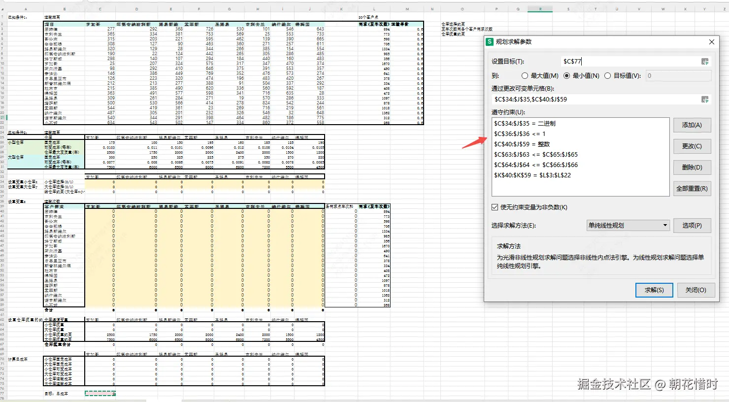Screen dimensions: 729x402
Task: Click cell with value 0.0091
Action: pos(229,162)
